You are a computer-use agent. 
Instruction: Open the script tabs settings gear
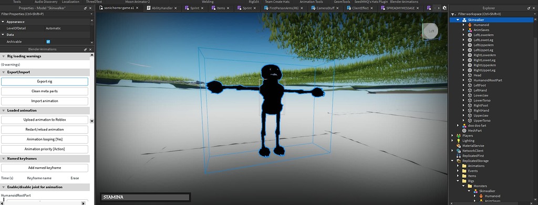444,8
